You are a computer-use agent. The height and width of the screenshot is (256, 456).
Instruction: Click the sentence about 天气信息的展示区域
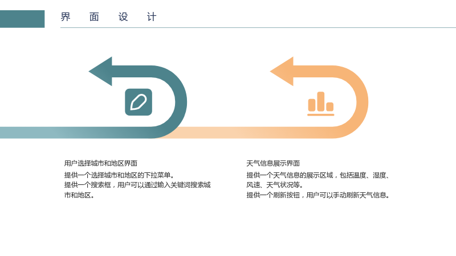tap(318, 175)
